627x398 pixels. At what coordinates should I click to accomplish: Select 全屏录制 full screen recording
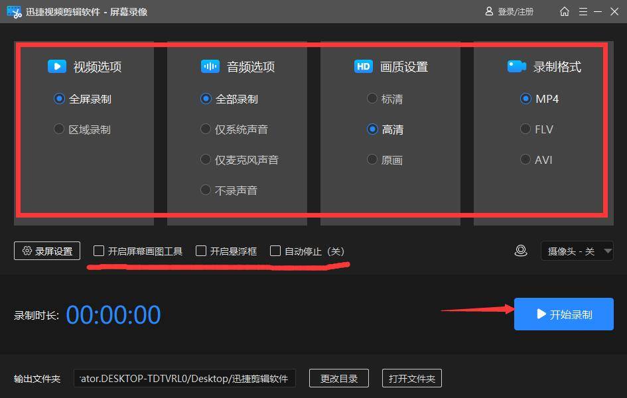point(82,99)
